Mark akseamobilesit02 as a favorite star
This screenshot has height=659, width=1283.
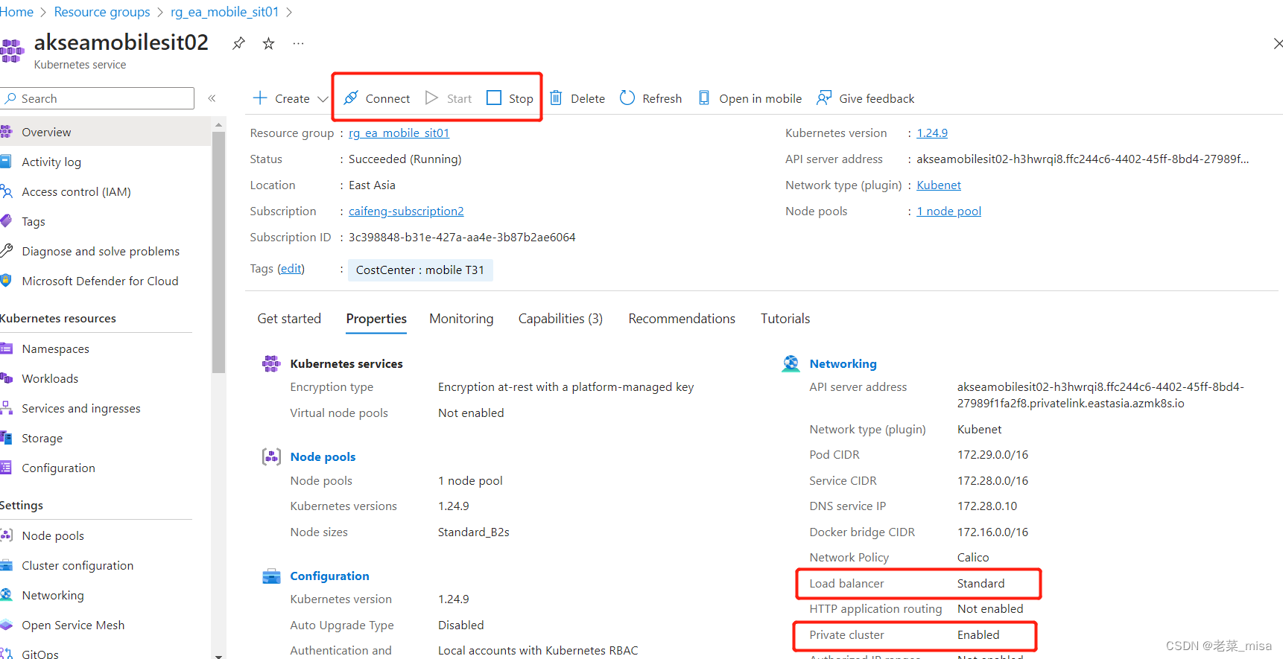pyautogui.click(x=268, y=43)
